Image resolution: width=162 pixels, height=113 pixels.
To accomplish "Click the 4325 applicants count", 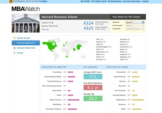I will 88,28.
